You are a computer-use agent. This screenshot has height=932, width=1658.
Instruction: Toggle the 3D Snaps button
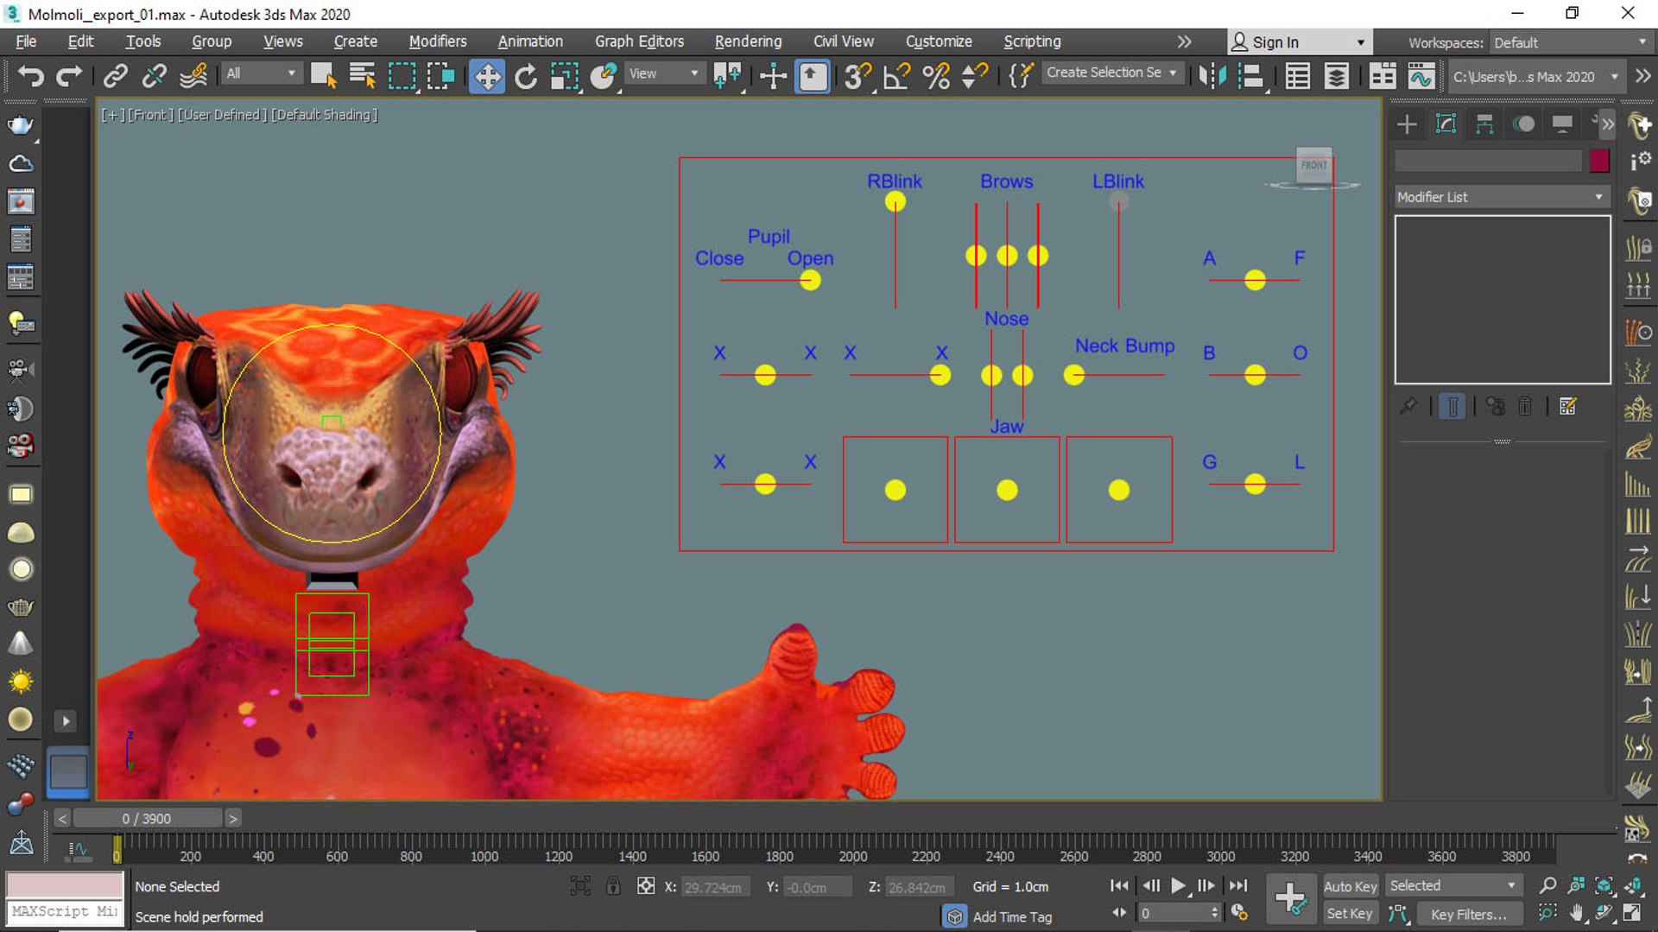(x=857, y=76)
